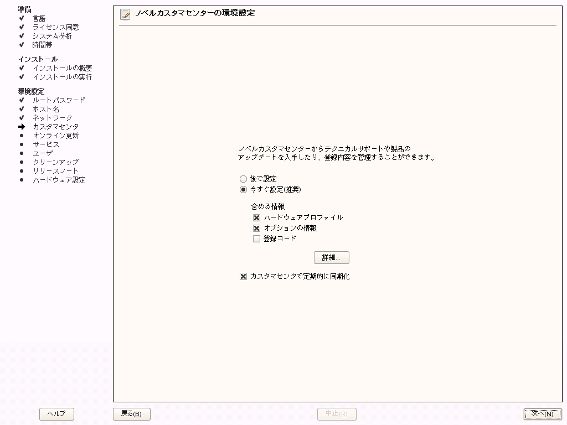Open the 詳細... dialog
Image resolution: width=567 pixels, height=425 pixels.
tap(331, 257)
